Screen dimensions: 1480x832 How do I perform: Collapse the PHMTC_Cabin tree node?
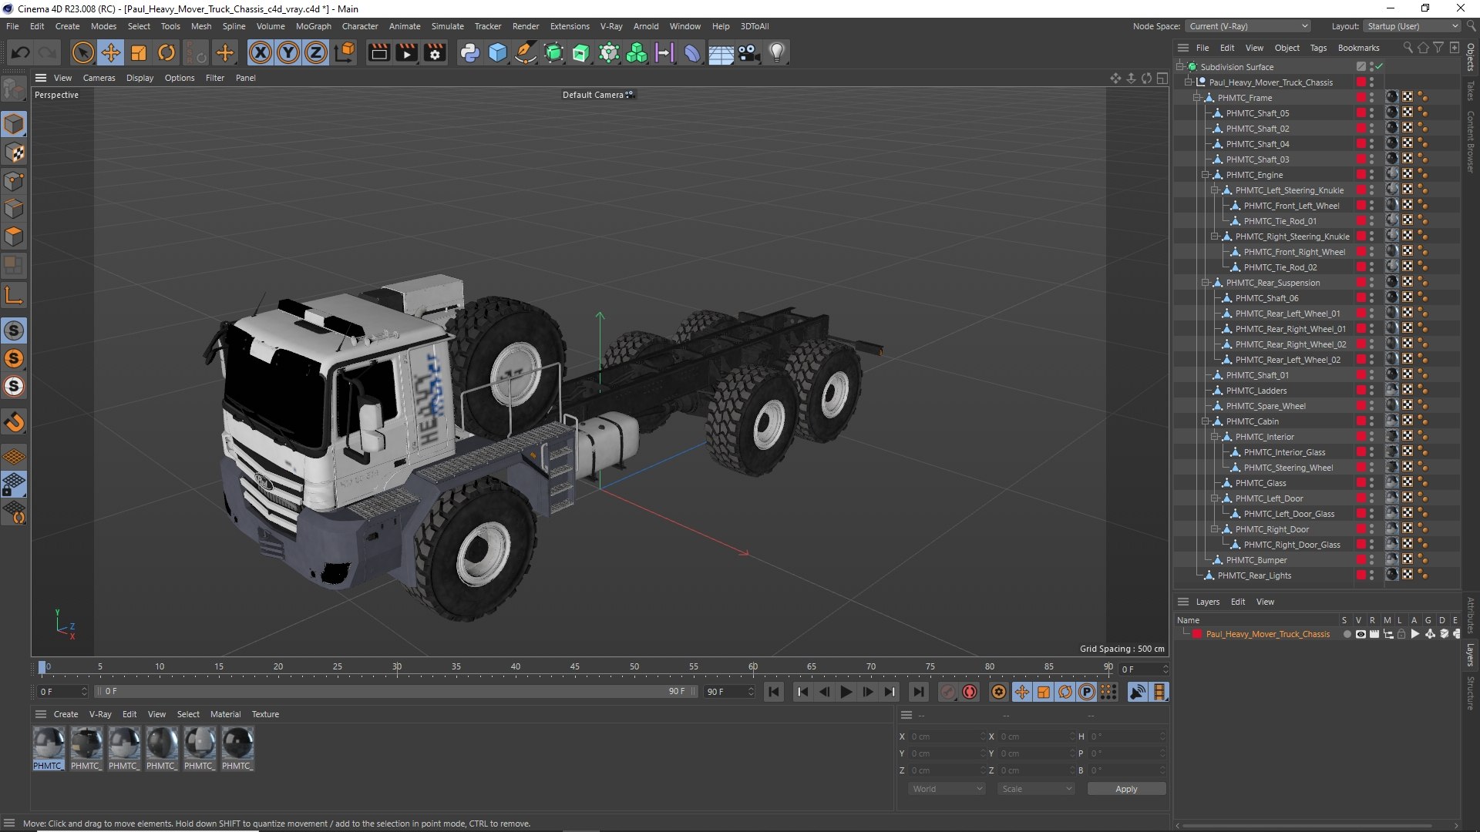pyautogui.click(x=1205, y=421)
